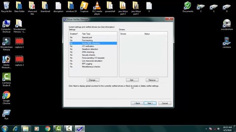
Task: Open the volume speaker tray icon
Action: [x=219, y=129]
